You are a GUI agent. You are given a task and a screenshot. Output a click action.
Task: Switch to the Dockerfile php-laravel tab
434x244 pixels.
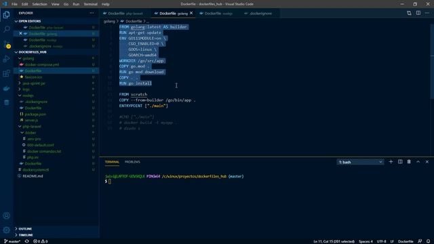pyautogui.click(x=125, y=14)
